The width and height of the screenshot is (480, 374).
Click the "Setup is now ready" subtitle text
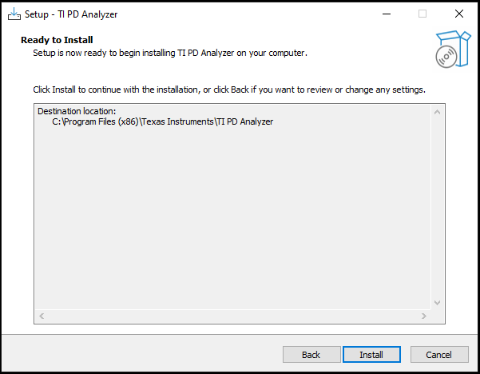169,53
